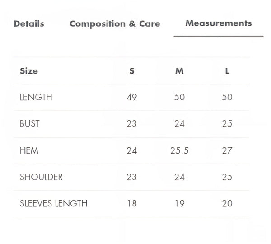Click the LENGTH value 49 for size S
The image size is (271, 244).
132,97
